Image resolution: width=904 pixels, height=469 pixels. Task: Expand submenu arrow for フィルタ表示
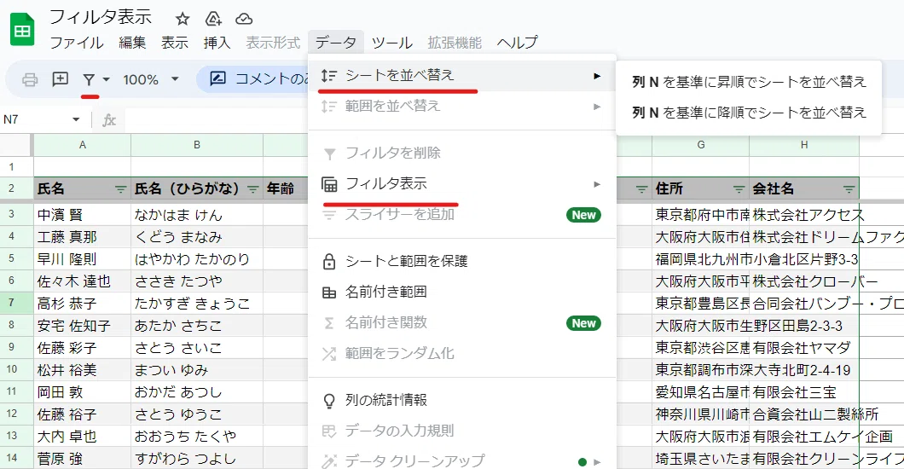click(597, 184)
